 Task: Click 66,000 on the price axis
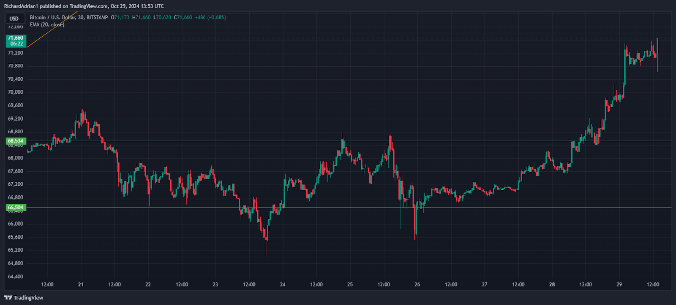click(16, 224)
